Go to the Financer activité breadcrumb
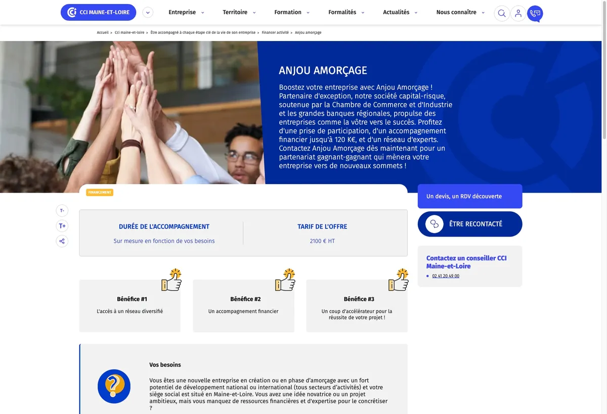The width and height of the screenshot is (607, 414). coord(275,32)
